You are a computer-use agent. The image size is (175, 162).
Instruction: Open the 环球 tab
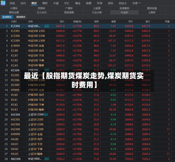tap(100, 3)
